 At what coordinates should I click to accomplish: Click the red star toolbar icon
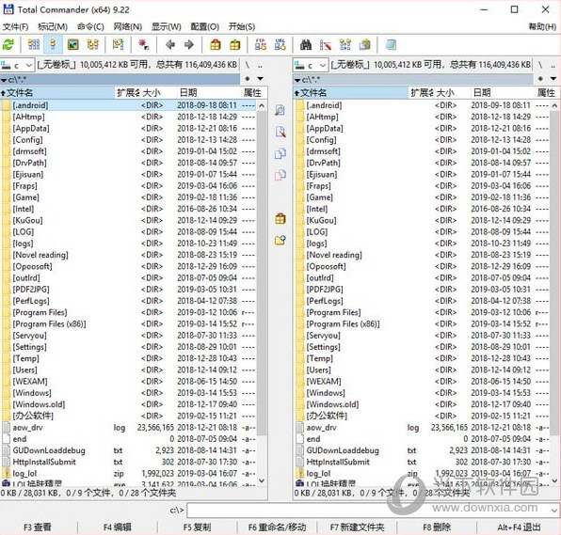[144, 45]
